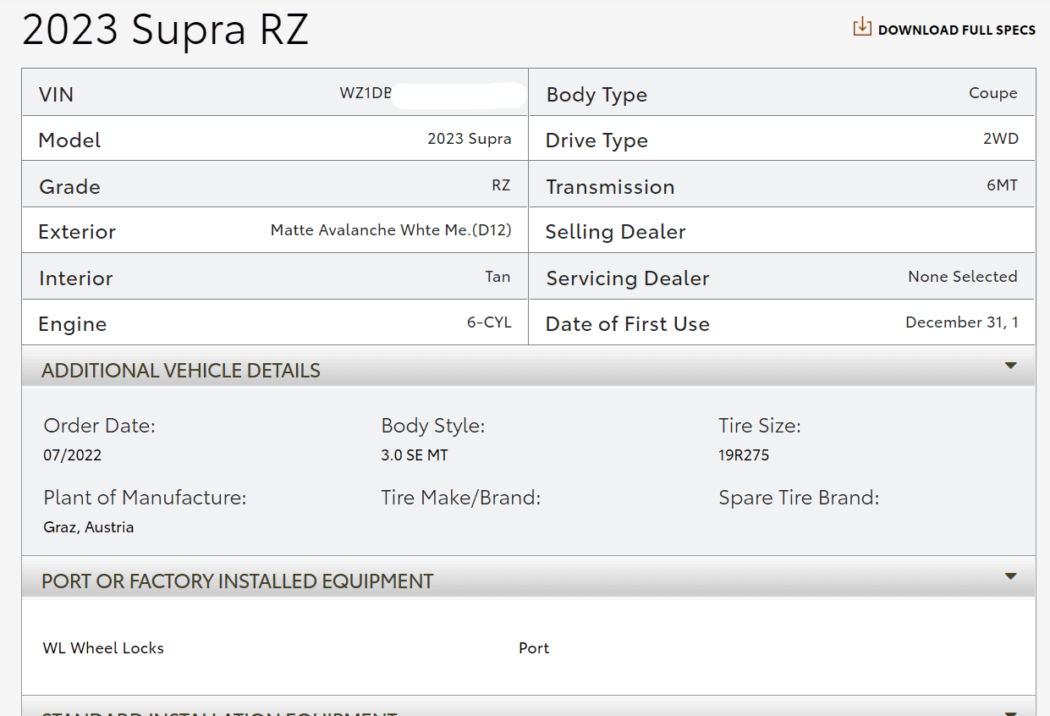Click the Selling Dealer label

[x=615, y=232]
